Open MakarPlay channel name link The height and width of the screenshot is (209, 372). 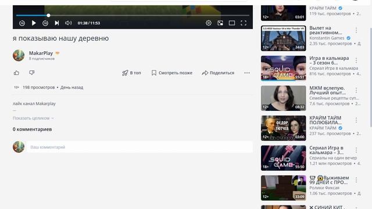coord(41,53)
